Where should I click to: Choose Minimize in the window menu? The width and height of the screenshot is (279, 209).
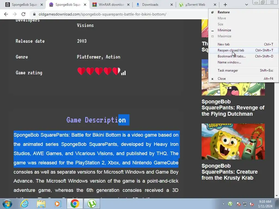[x=243, y=30]
